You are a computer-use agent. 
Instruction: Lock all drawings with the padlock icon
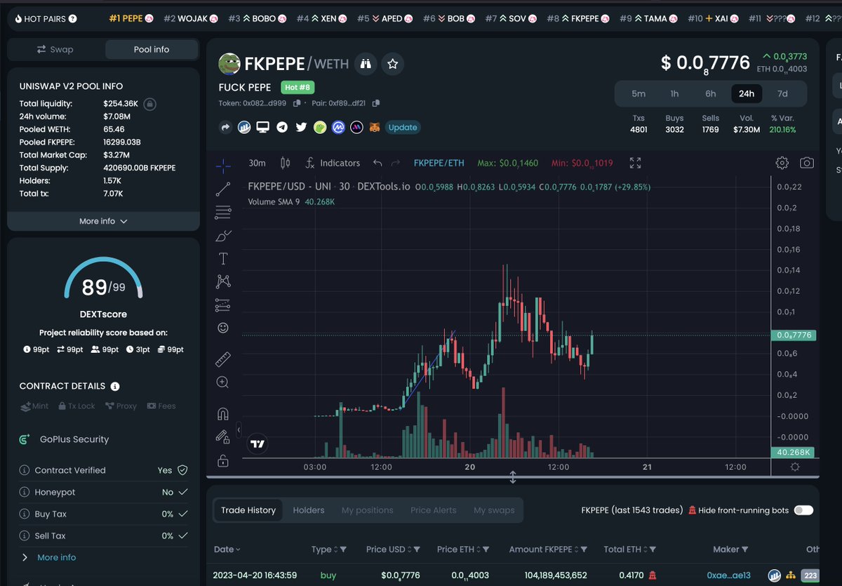tap(223, 460)
